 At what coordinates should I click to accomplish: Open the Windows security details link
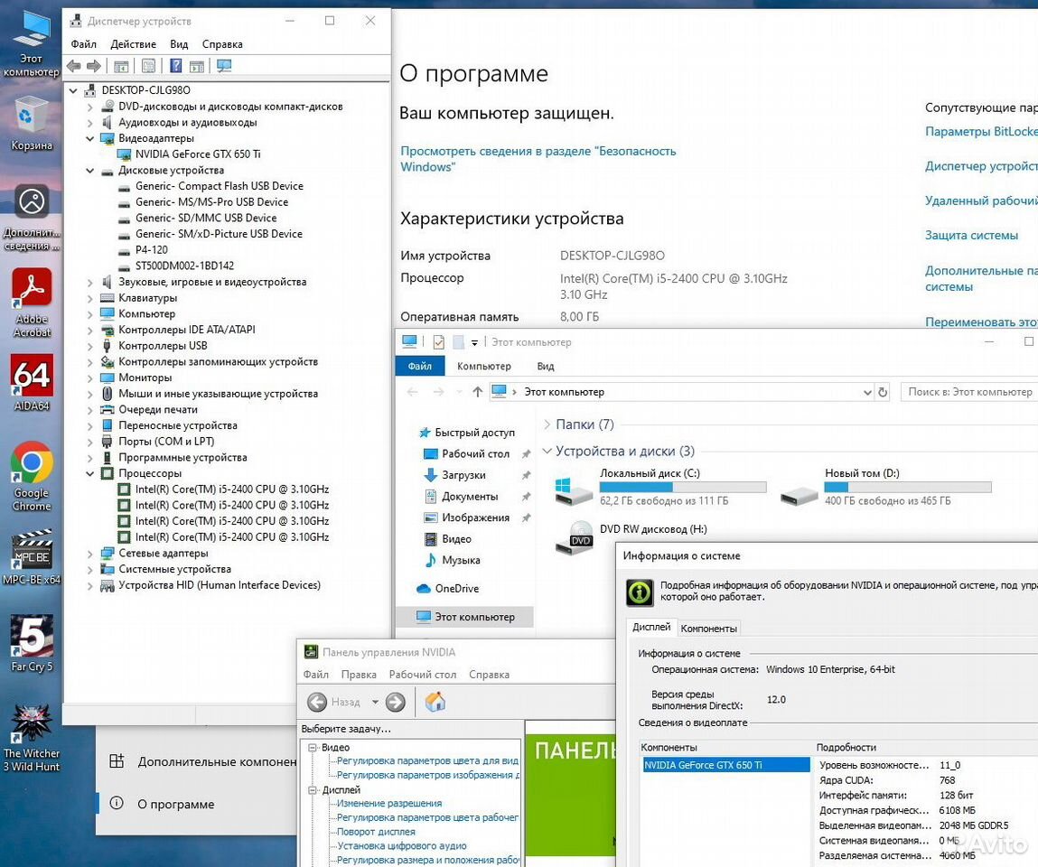click(538, 159)
